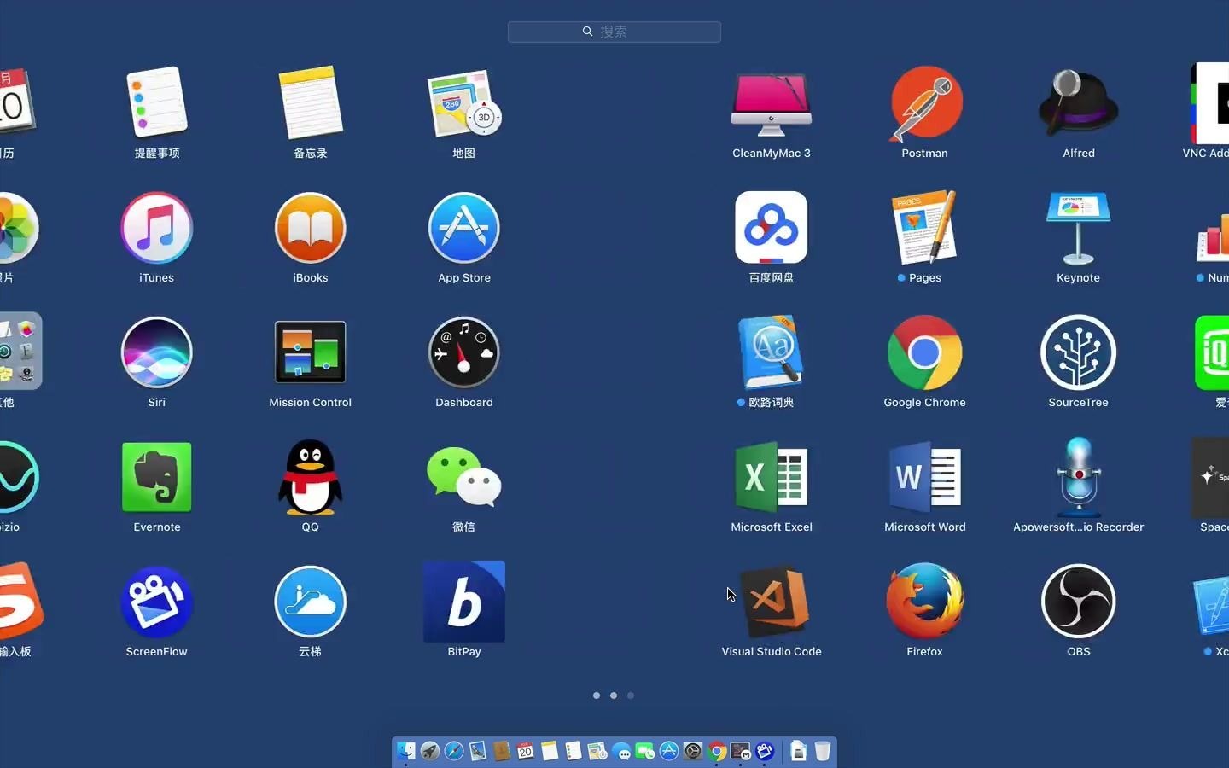Launch ScreenFlow from Launchpad grid
This screenshot has height=768, width=1229.
click(x=157, y=602)
